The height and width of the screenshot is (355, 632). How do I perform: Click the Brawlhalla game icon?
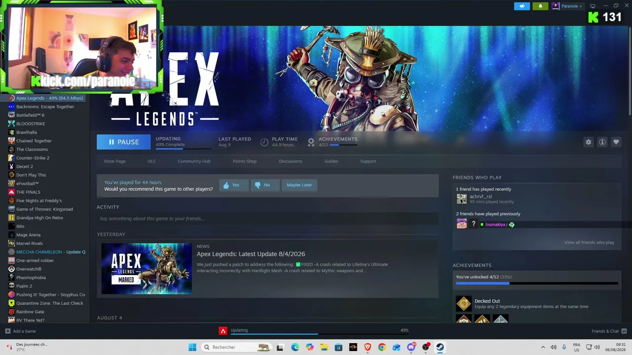[11, 132]
